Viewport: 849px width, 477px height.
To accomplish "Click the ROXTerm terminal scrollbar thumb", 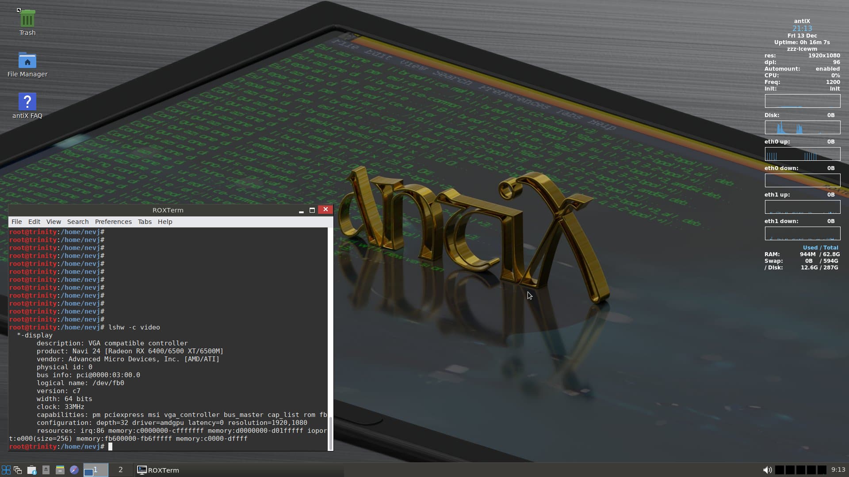I will tap(330, 433).
